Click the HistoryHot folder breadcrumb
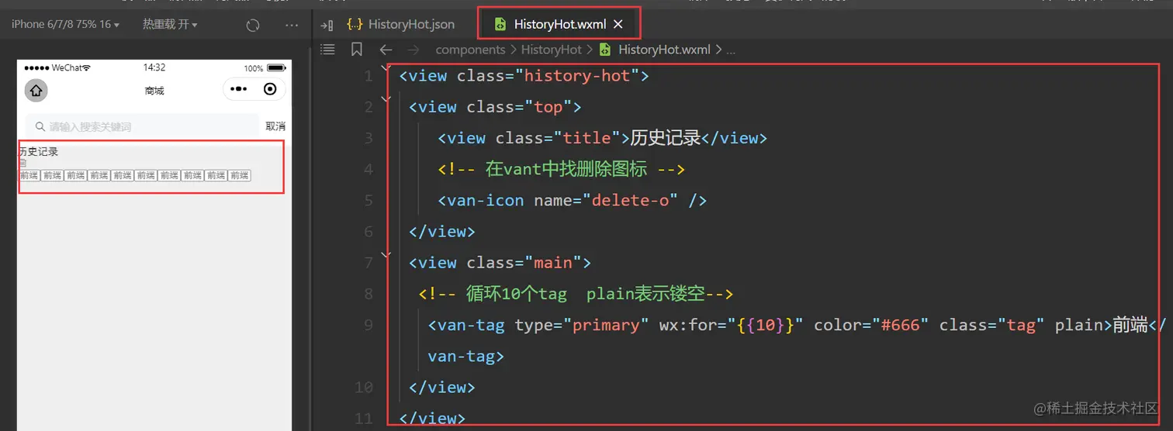This screenshot has height=431, width=1173. [551, 50]
